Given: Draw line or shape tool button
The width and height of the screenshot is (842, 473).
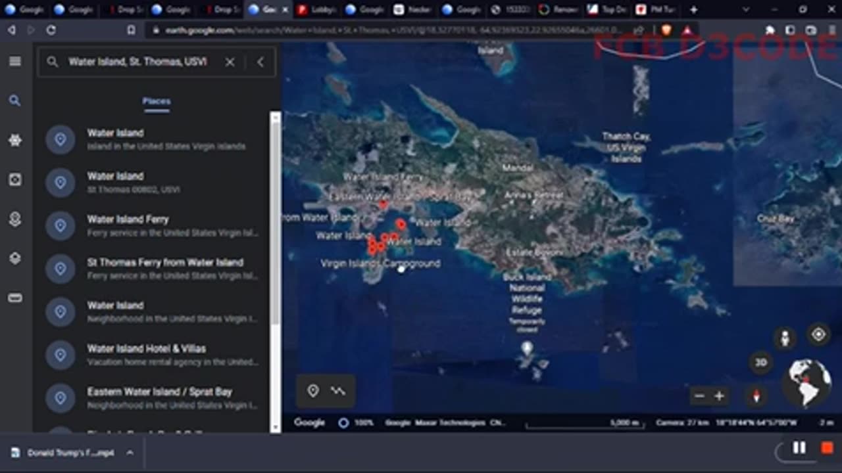Looking at the screenshot, I should [x=338, y=391].
